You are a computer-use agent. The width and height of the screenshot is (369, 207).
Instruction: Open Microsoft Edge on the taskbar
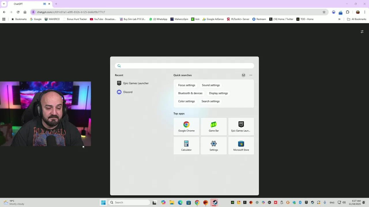click(180, 202)
